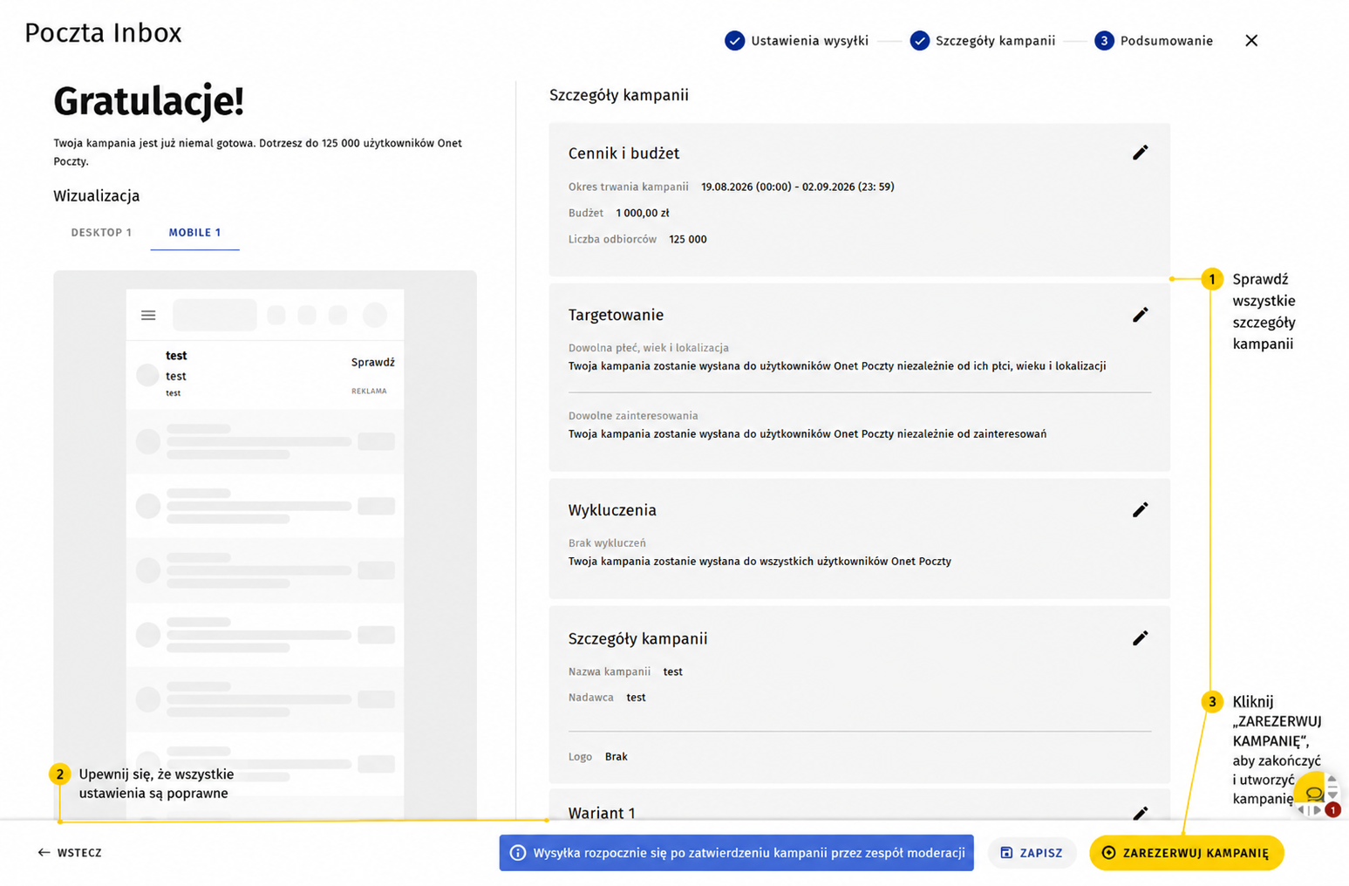Viewport: 1349px width, 886px height.
Task: Click the ZAPISZ save button
Action: click(1032, 853)
